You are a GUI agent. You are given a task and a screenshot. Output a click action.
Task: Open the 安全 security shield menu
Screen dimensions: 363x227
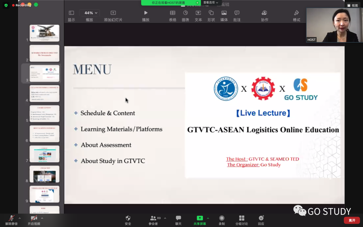(x=128, y=220)
